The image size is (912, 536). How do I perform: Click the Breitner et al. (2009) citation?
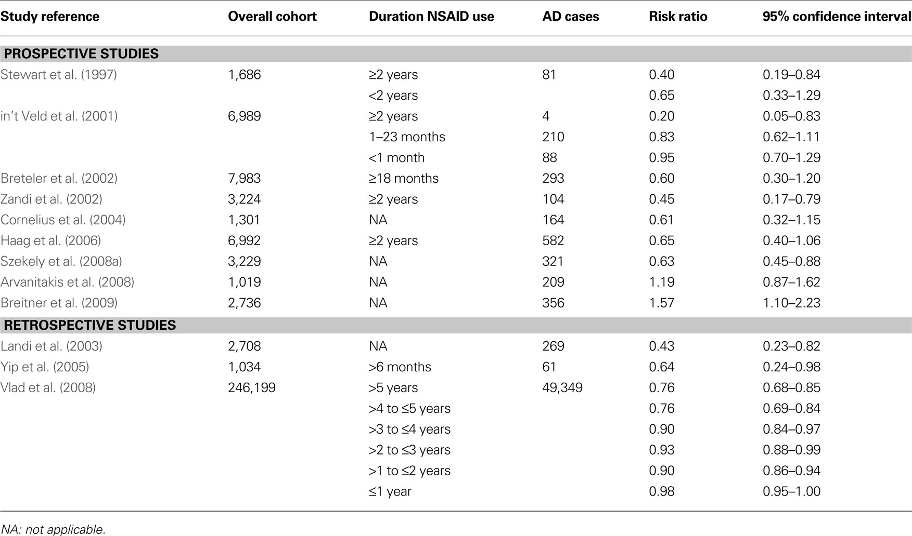click(59, 303)
